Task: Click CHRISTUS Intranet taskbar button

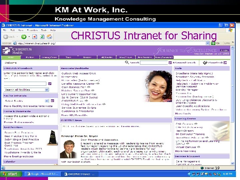Action: pos(79,174)
